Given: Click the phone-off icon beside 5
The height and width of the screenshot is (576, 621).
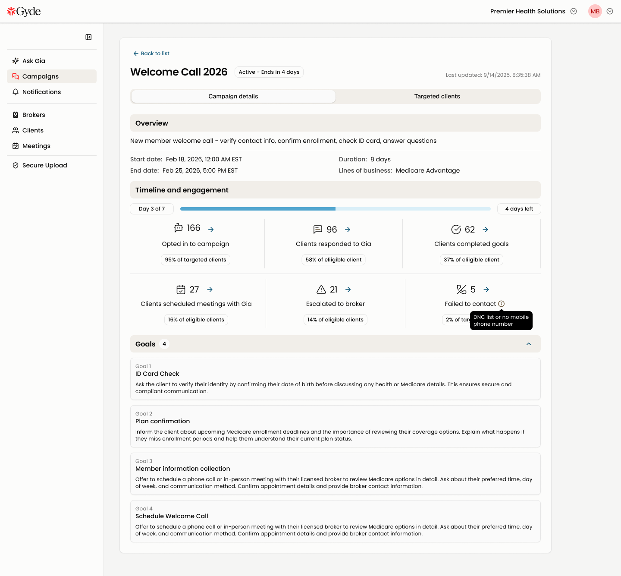Looking at the screenshot, I should click(x=461, y=290).
